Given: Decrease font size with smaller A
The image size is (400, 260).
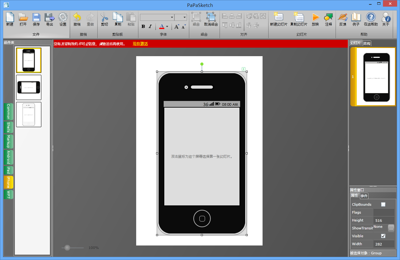Looking at the screenshot, I should 184,27.
